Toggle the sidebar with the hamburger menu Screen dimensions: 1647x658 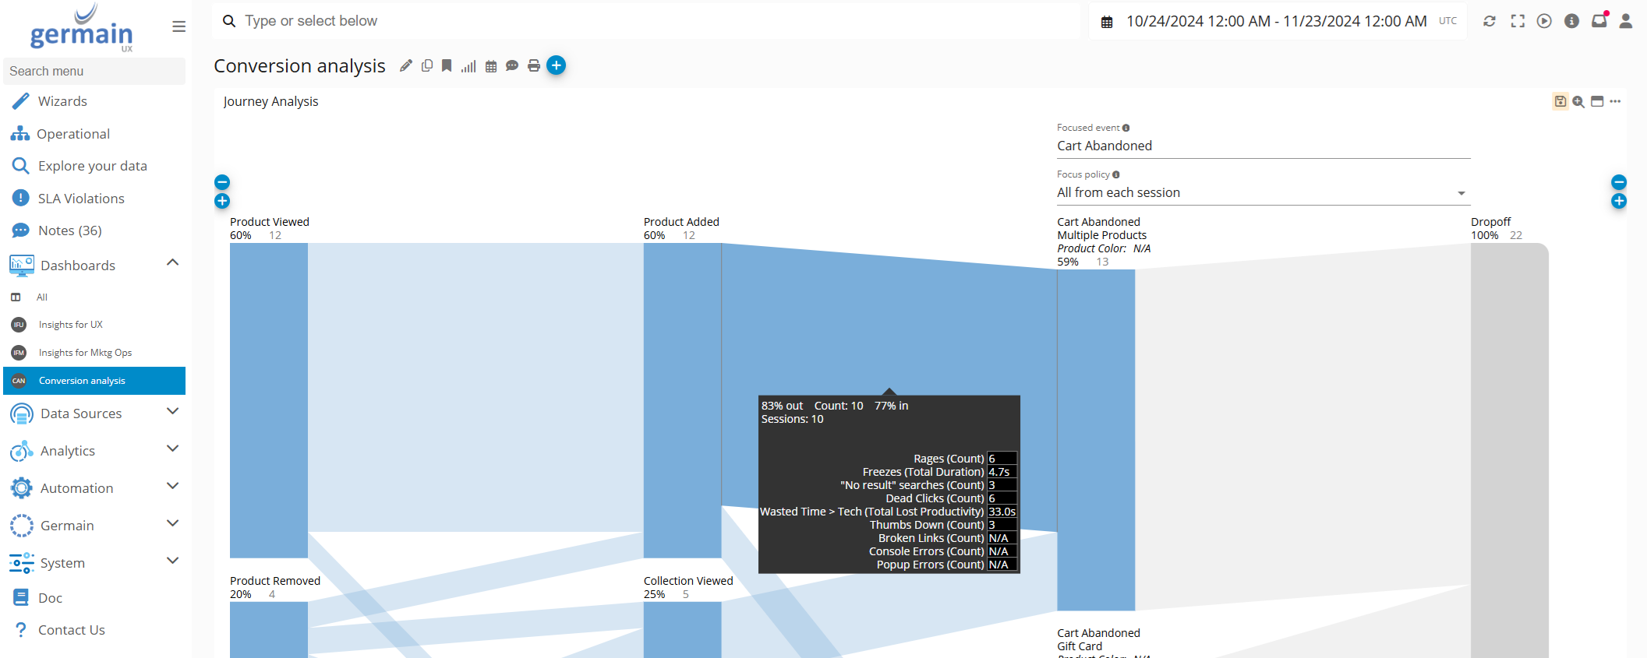[x=179, y=26]
